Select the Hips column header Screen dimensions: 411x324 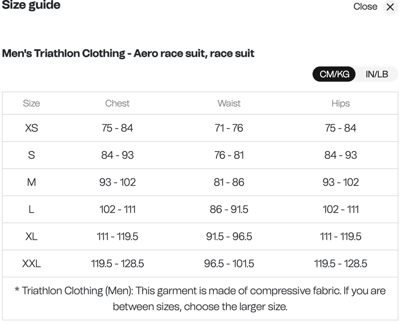click(x=341, y=103)
